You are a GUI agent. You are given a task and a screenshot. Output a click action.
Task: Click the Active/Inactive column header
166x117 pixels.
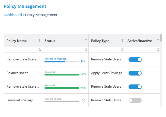pyautogui.click(x=143, y=41)
